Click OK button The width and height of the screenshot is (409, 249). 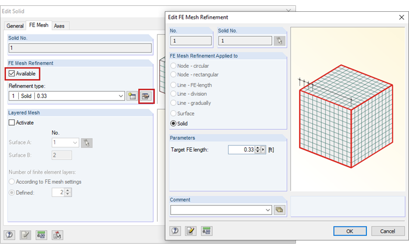pos(350,231)
